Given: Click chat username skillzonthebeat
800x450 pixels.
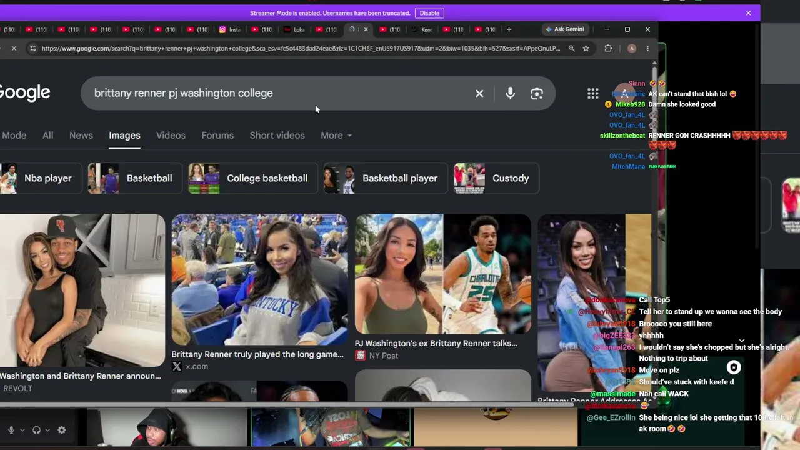Looking at the screenshot, I should tap(622, 136).
